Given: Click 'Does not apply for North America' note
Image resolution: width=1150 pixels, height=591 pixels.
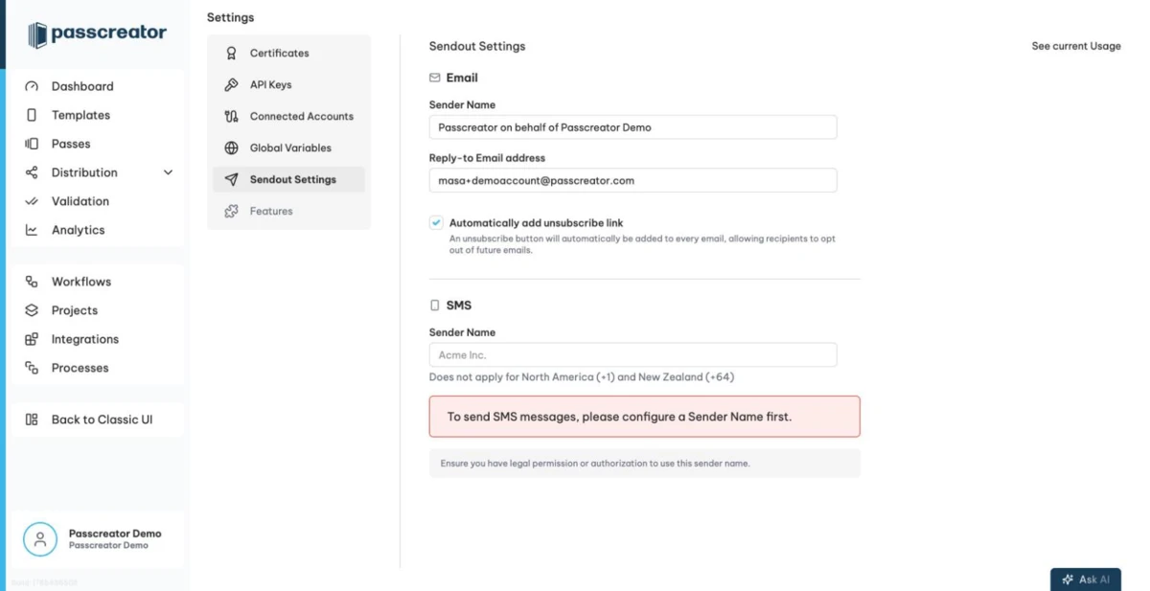Looking at the screenshot, I should click(582, 377).
